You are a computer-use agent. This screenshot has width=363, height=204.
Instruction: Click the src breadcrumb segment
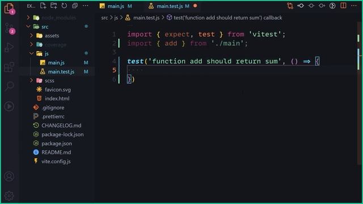pyautogui.click(x=104, y=18)
